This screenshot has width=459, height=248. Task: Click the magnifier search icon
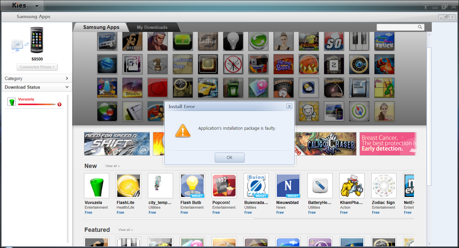click(x=420, y=27)
